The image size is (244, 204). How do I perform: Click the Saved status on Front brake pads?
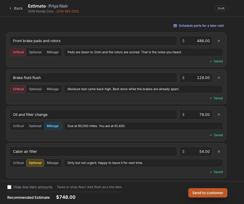pyautogui.click(x=216, y=61)
